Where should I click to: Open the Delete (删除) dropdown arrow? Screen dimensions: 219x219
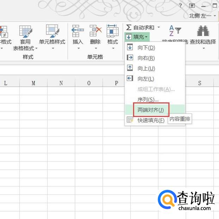pyautogui.click(x=96, y=48)
